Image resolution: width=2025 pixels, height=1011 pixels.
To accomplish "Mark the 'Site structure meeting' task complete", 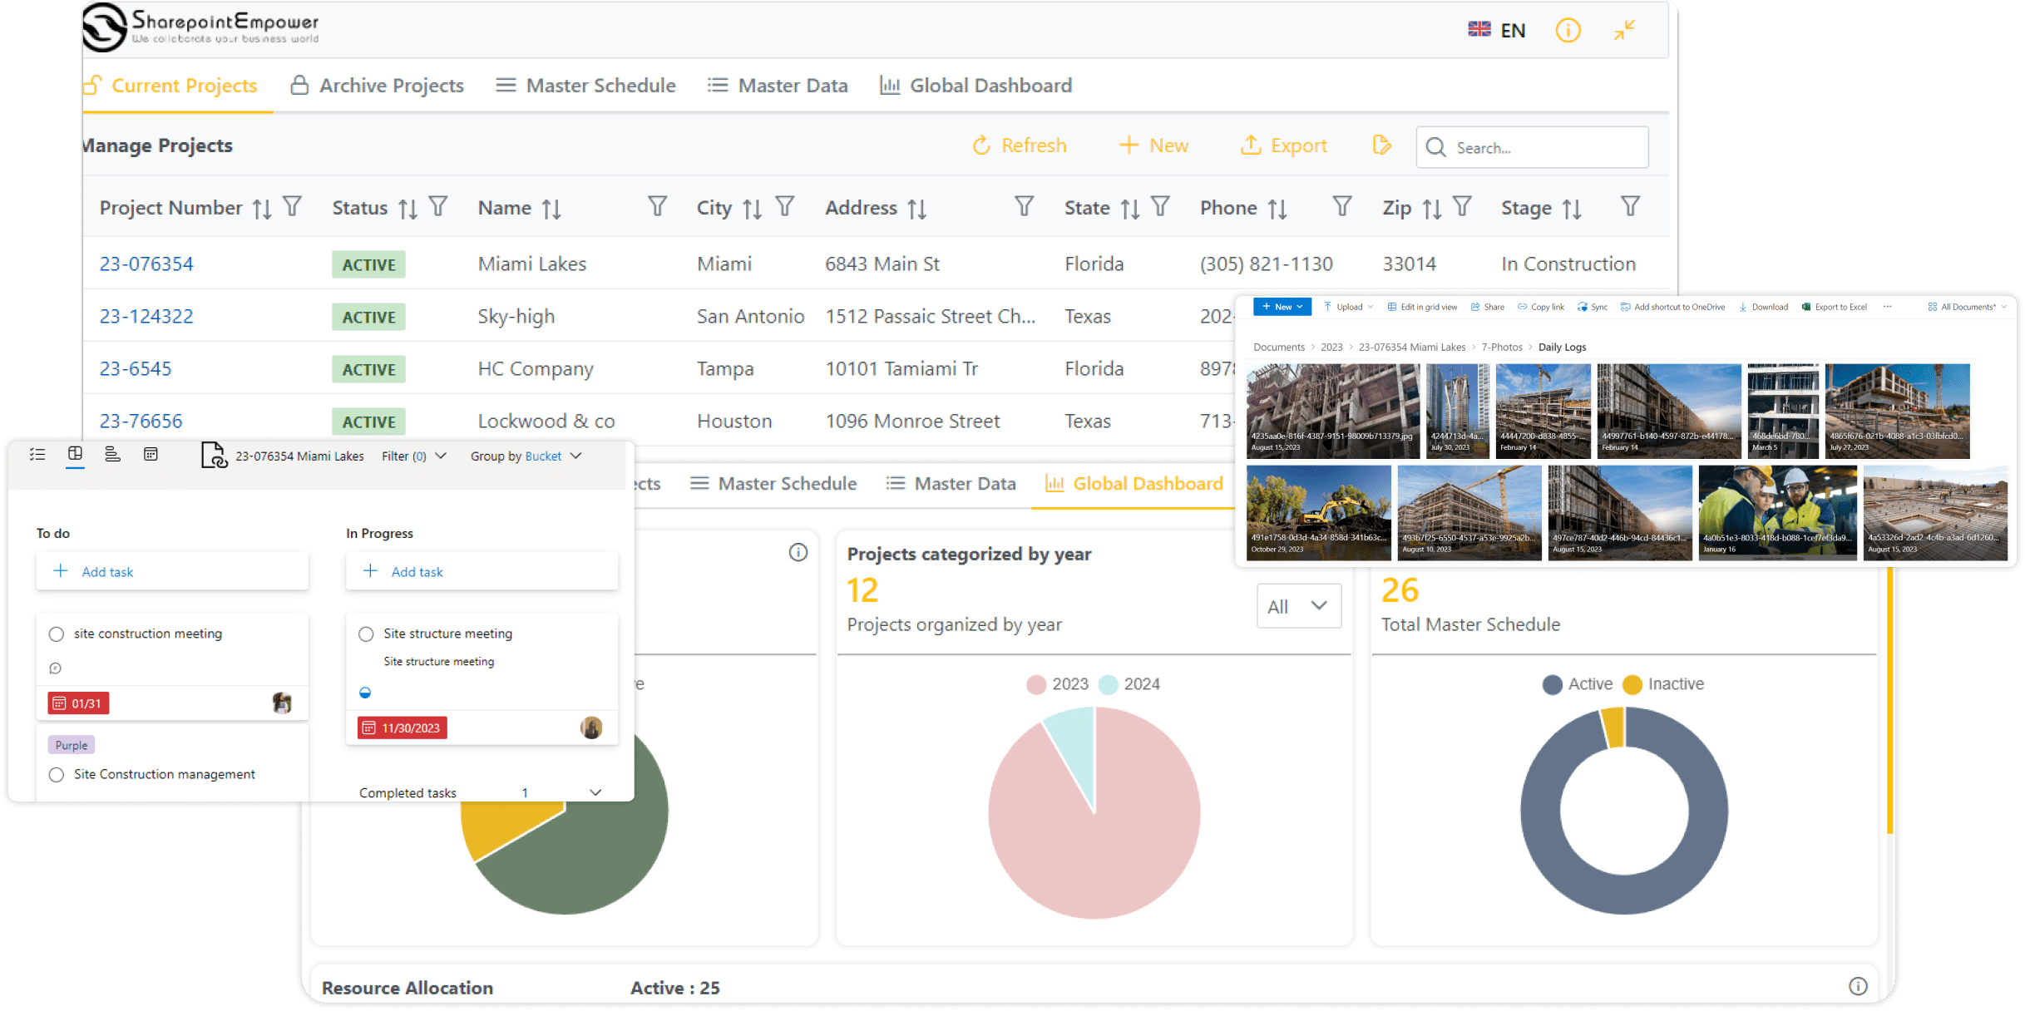I will 366,634.
